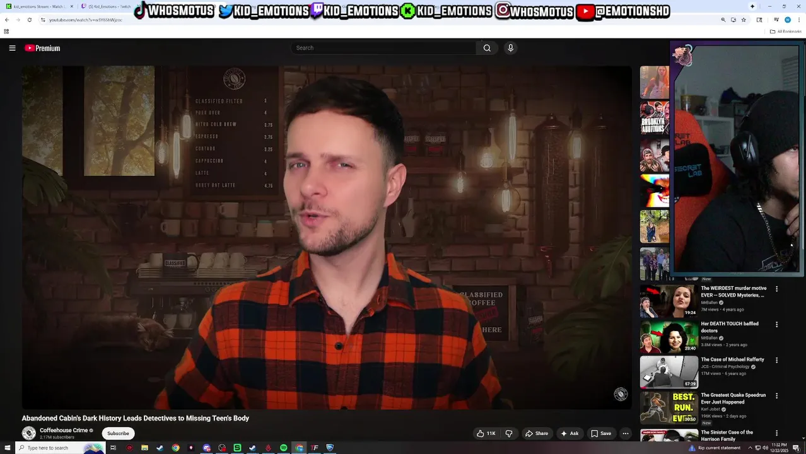Open the media controls icon in Chrome toolbar

pos(776,20)
